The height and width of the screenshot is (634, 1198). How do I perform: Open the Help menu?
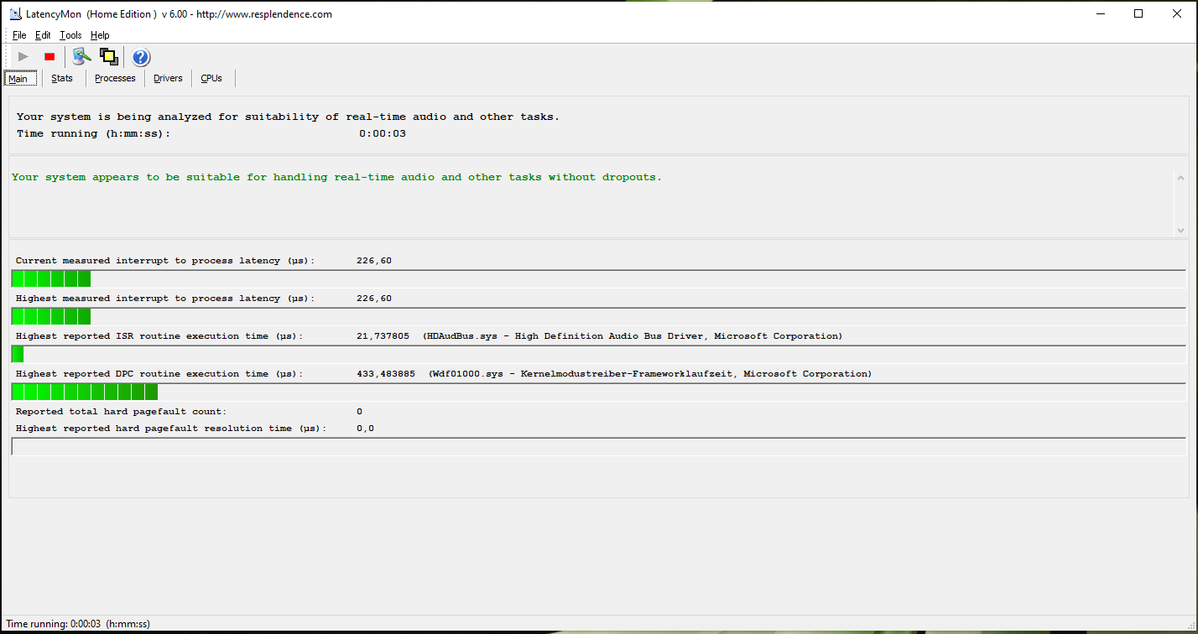[x=100, y=35]
